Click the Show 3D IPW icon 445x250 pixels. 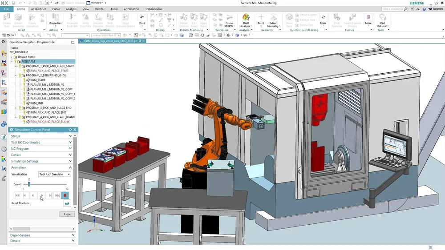(x=230, y=19)
